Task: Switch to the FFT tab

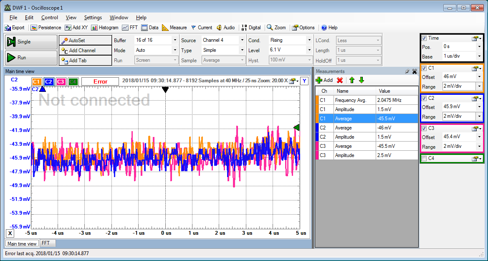Action: (x=46, y=243)
